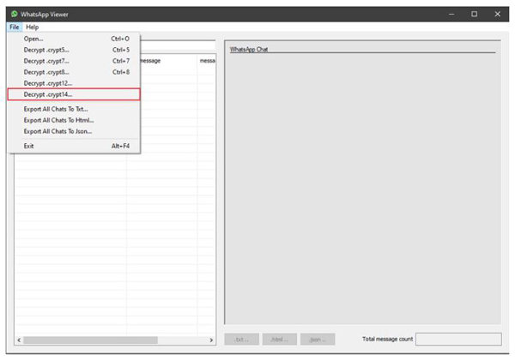
Task: Open the Help menu
Action: (x=33, y=27)
